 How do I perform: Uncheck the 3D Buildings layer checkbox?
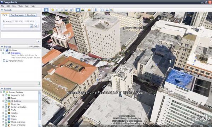click(6, 101)
